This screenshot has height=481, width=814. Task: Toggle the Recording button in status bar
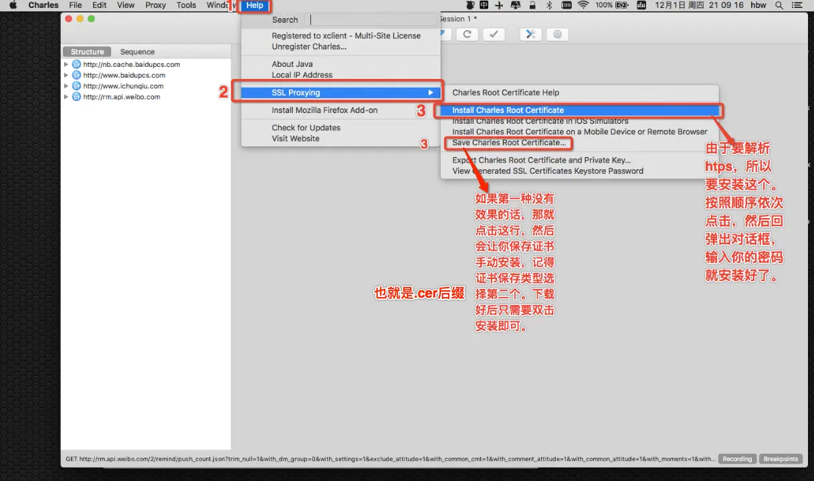pyautogui.click(x=737, y=459)
